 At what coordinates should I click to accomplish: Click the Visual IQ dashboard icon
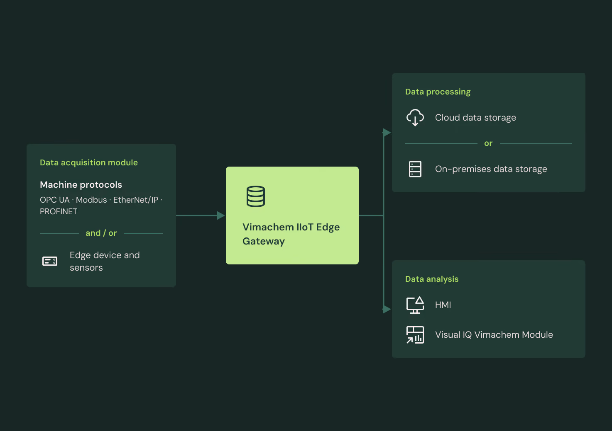[x=415, y=335]
